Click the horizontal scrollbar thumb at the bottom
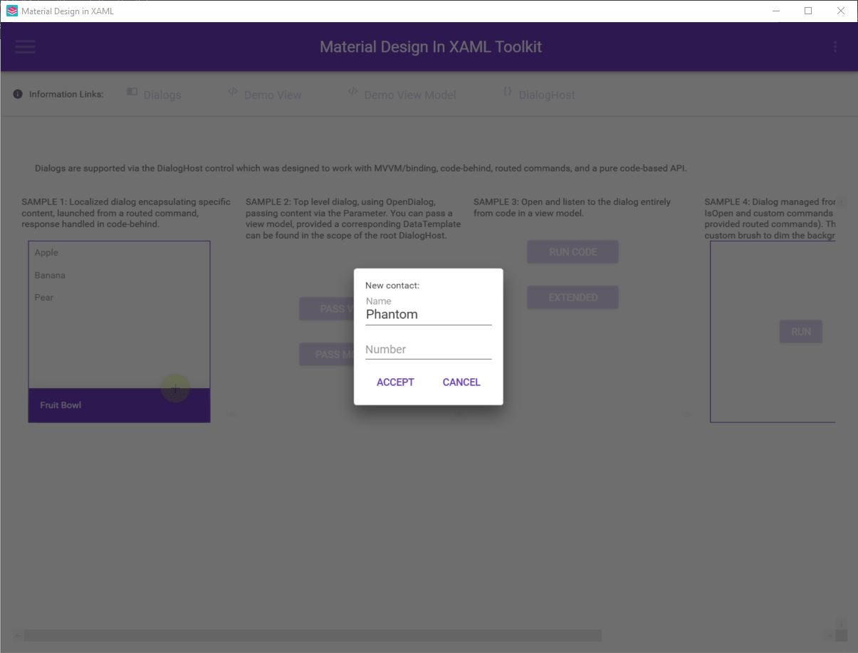 313,635
